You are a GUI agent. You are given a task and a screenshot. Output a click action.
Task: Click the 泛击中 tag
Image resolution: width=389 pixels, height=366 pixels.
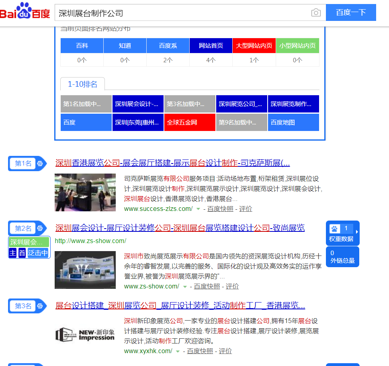tap(38, 253)
